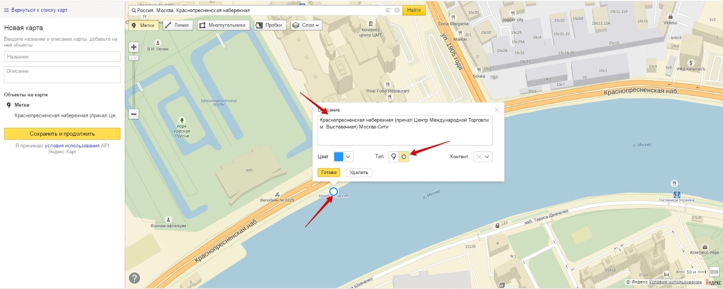Open the search options list icon in search bar
This screenshot has height=289, width=723.
(x=388, y=10)
